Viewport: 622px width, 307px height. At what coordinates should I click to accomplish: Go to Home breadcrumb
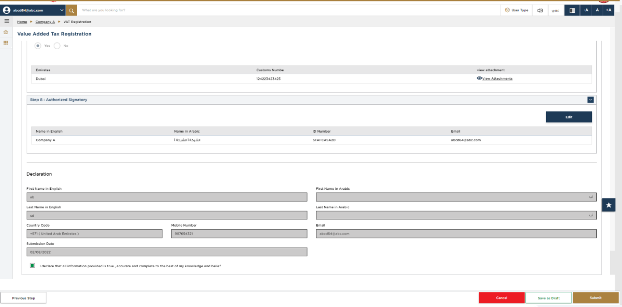(22, 22)
